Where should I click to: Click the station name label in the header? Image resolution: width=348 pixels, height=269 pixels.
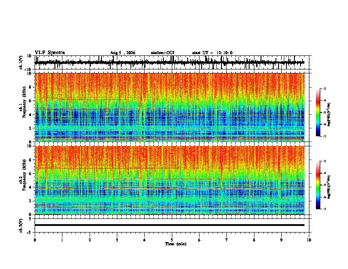[163, 53]
